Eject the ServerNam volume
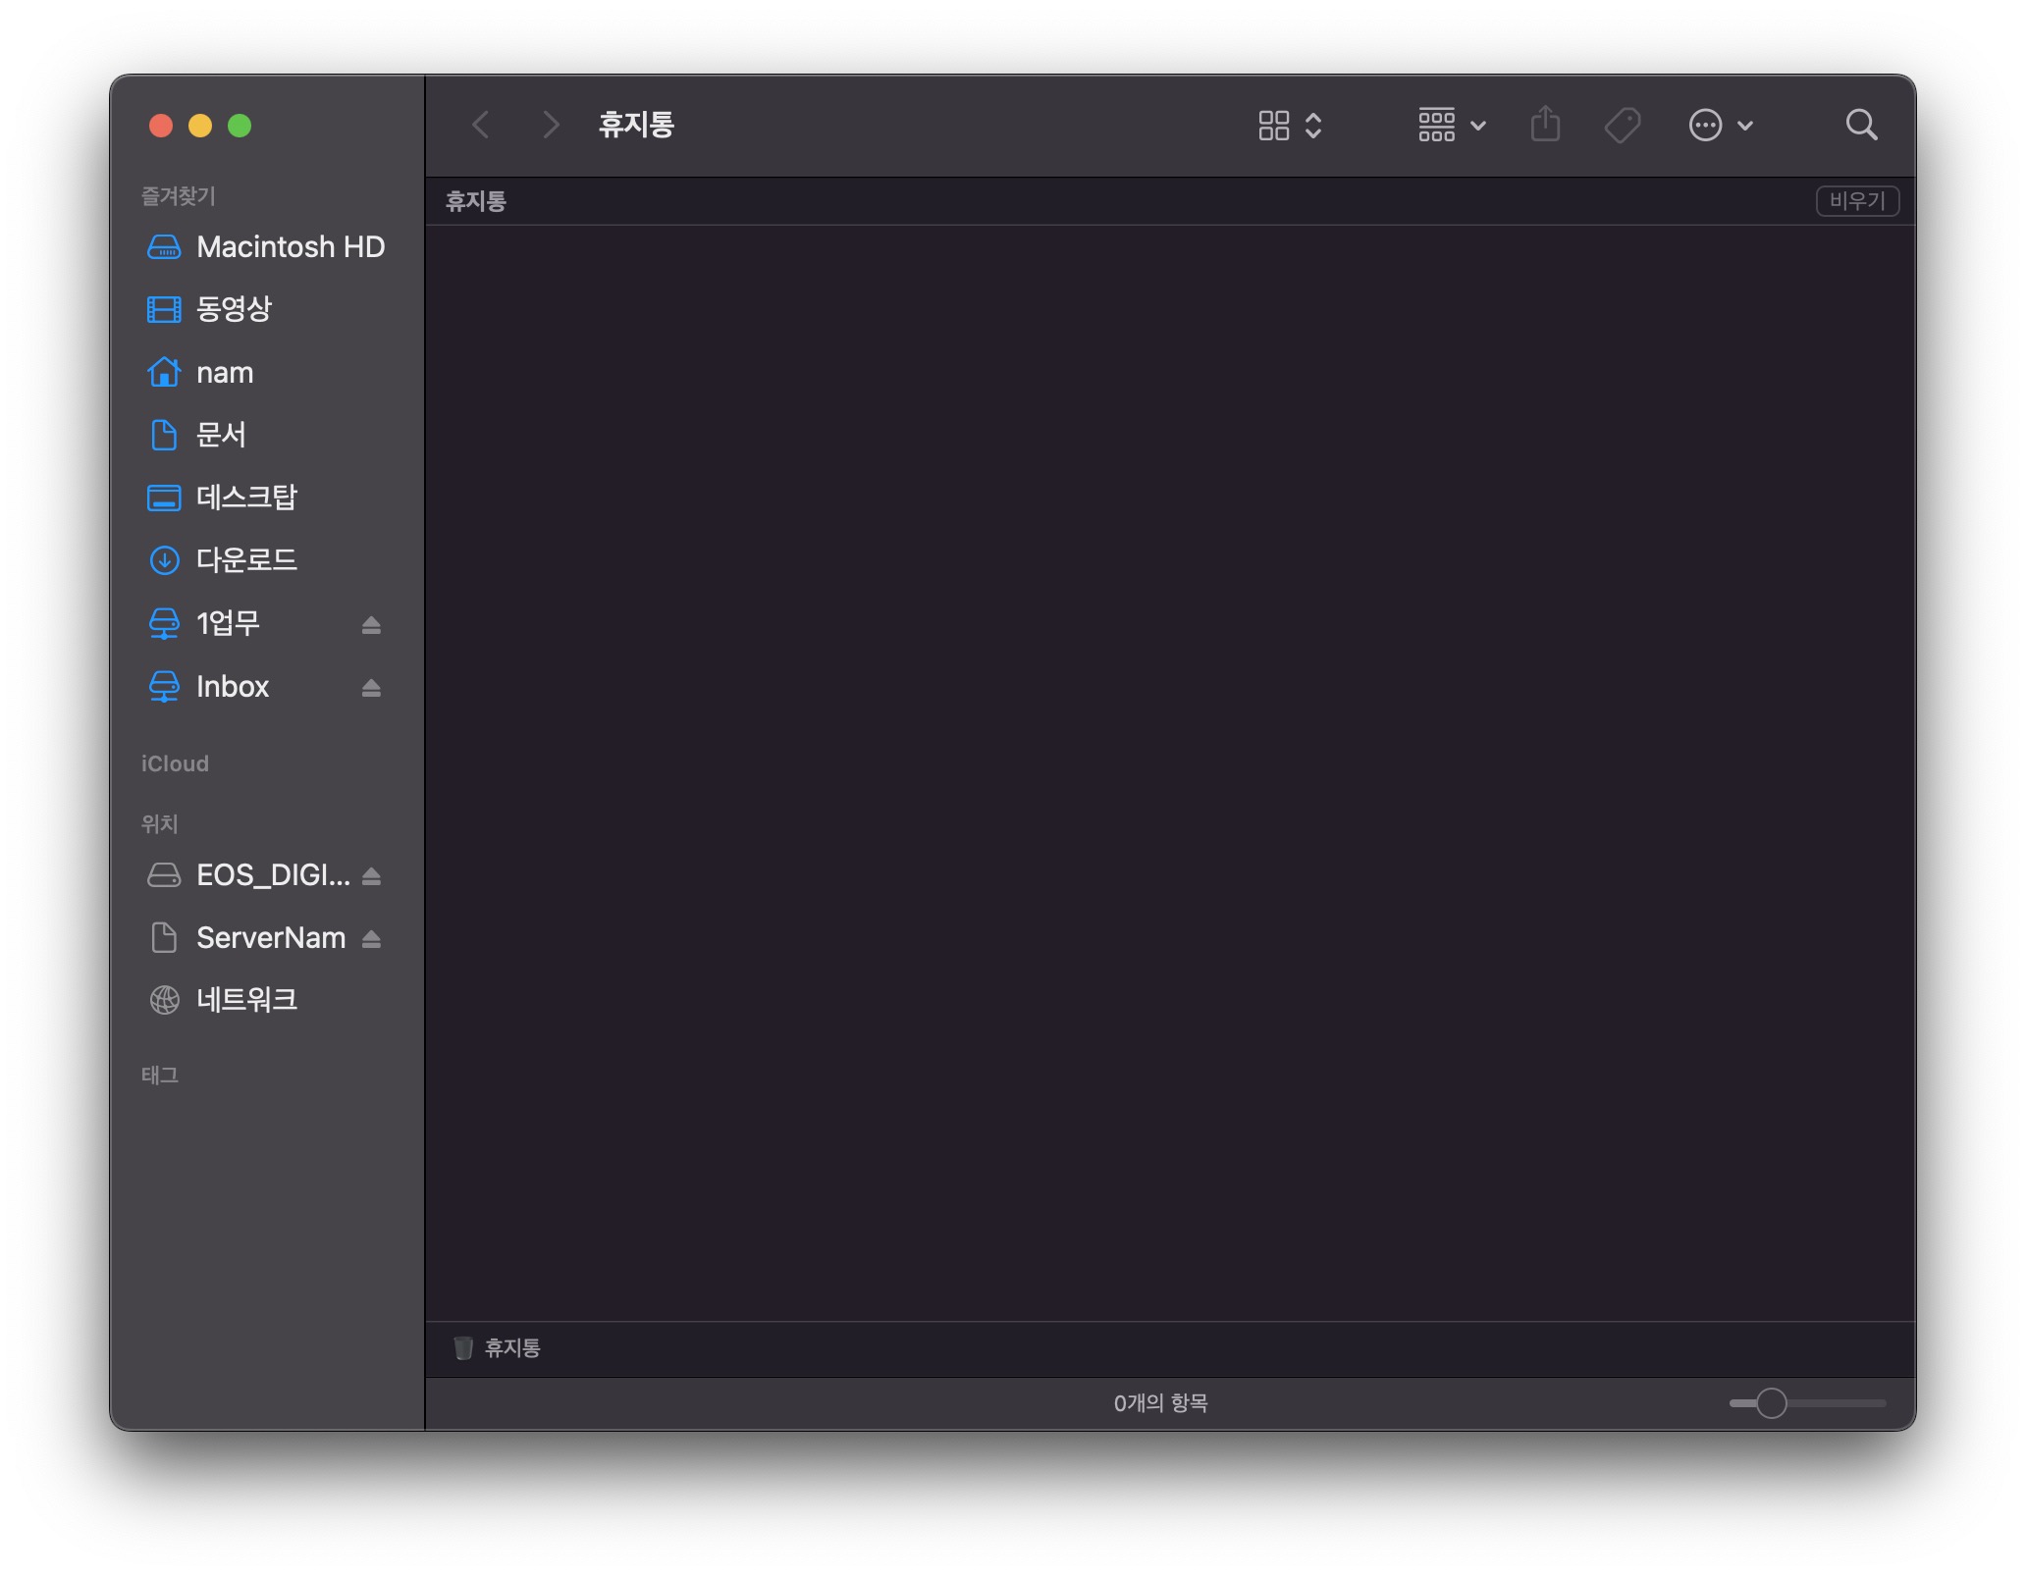2026x1576 pixels. [x=371, y=939]
